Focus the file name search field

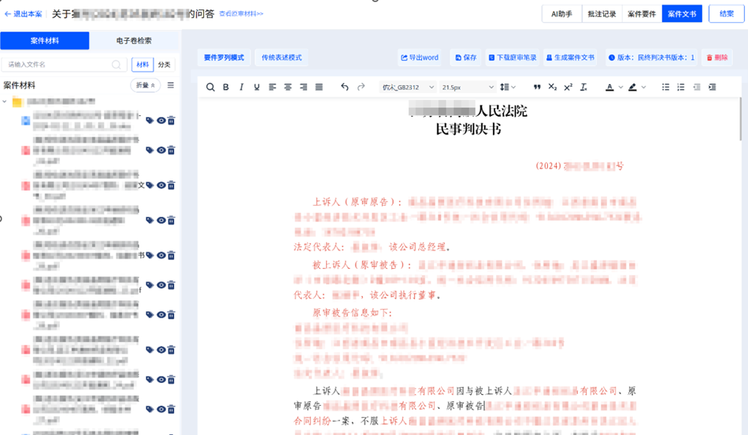[65, 65]
